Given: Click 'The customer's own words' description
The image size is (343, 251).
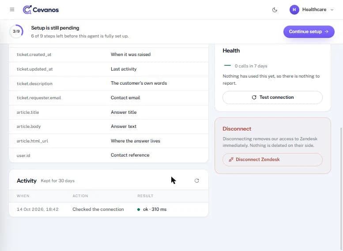Looking at the screenshot, I should click(139, 83).
